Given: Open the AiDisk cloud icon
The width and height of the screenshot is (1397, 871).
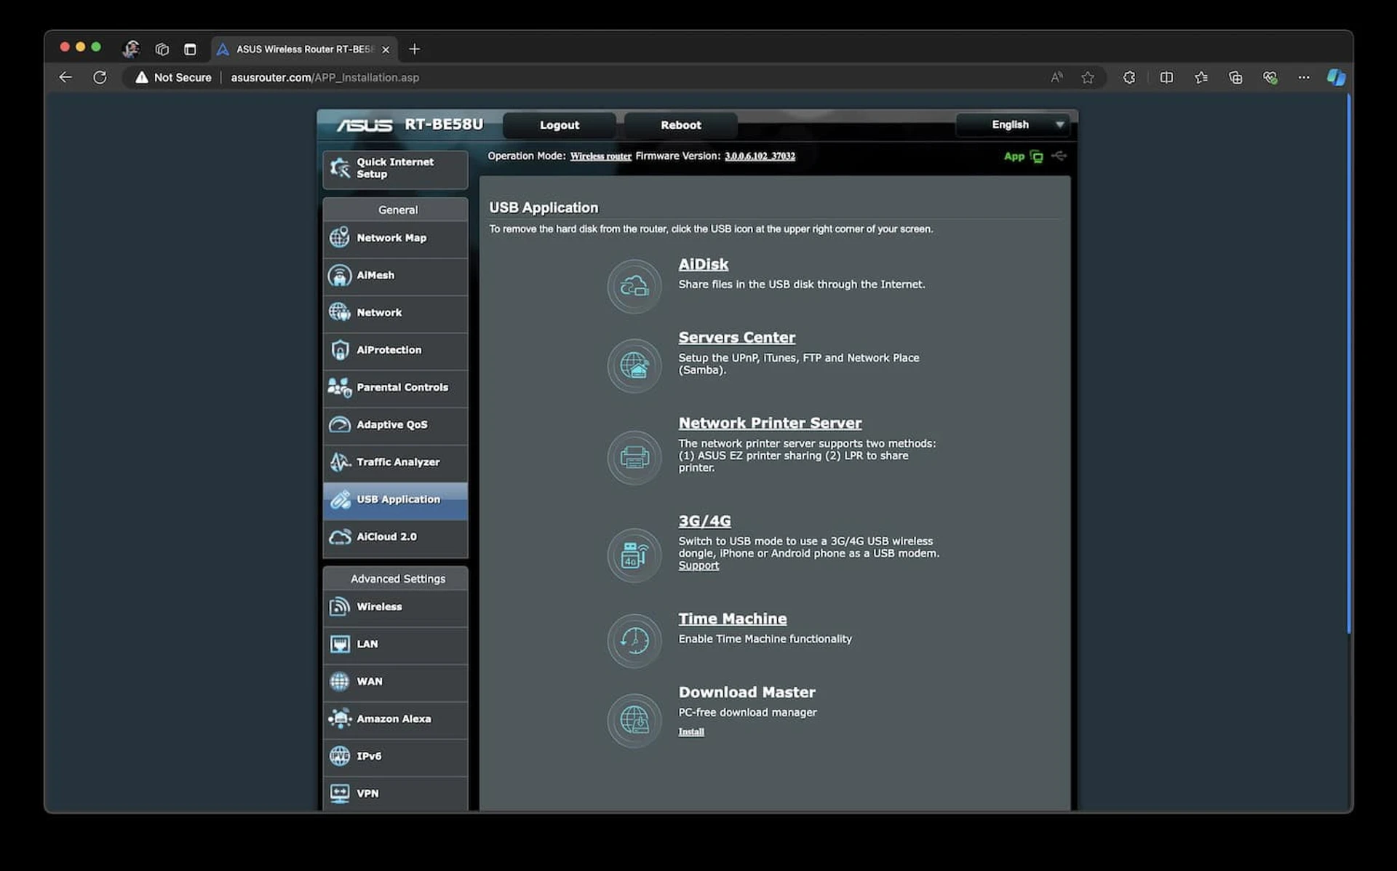Looking at the screenshot, I should (634, 287).
